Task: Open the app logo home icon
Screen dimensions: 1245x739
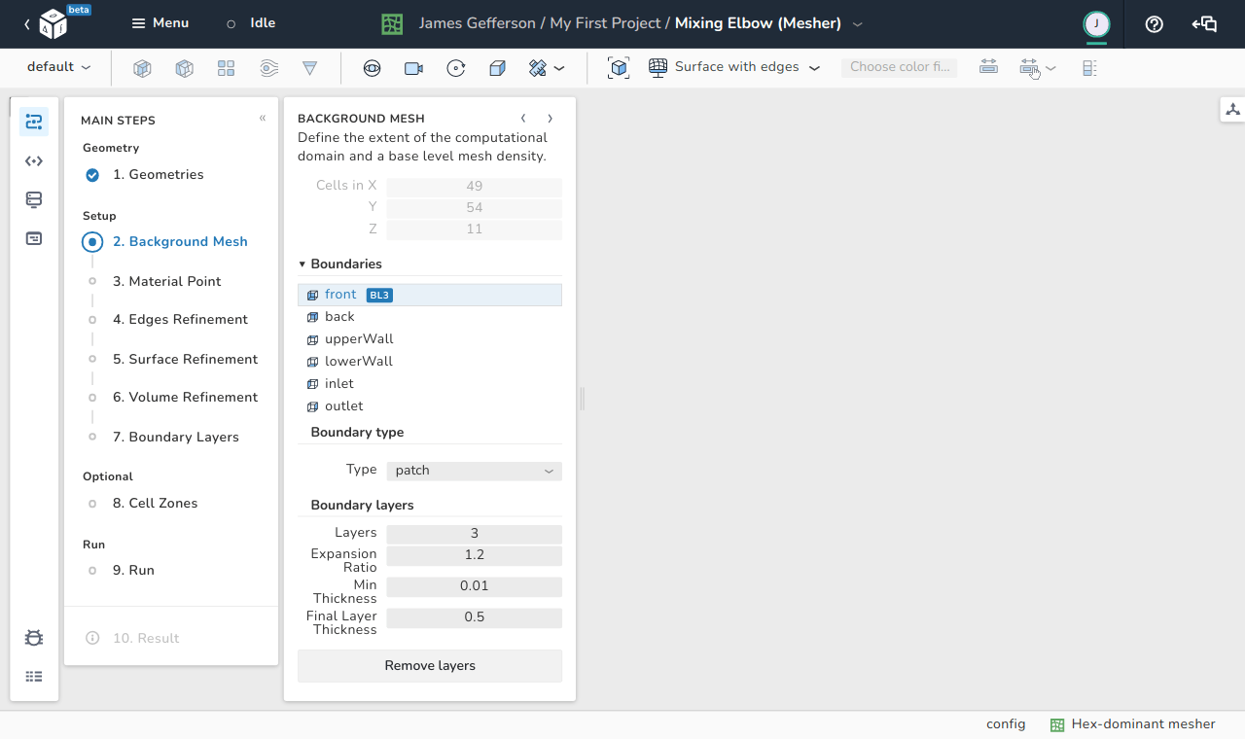Action: [53, 24]
